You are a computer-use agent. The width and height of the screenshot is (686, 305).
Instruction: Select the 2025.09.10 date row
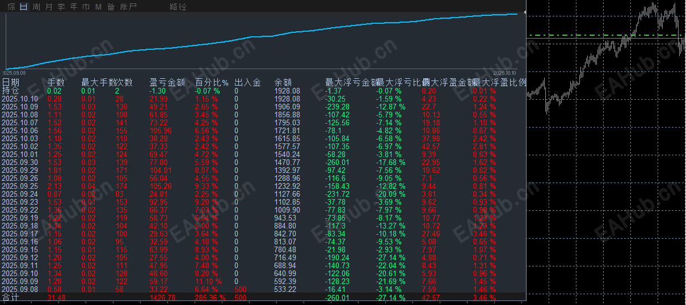tap(20, 273)
